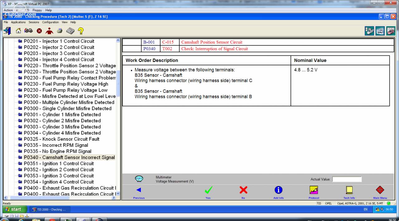
Task: Open Virtual PC Action menu
Action: pos(8,10)
